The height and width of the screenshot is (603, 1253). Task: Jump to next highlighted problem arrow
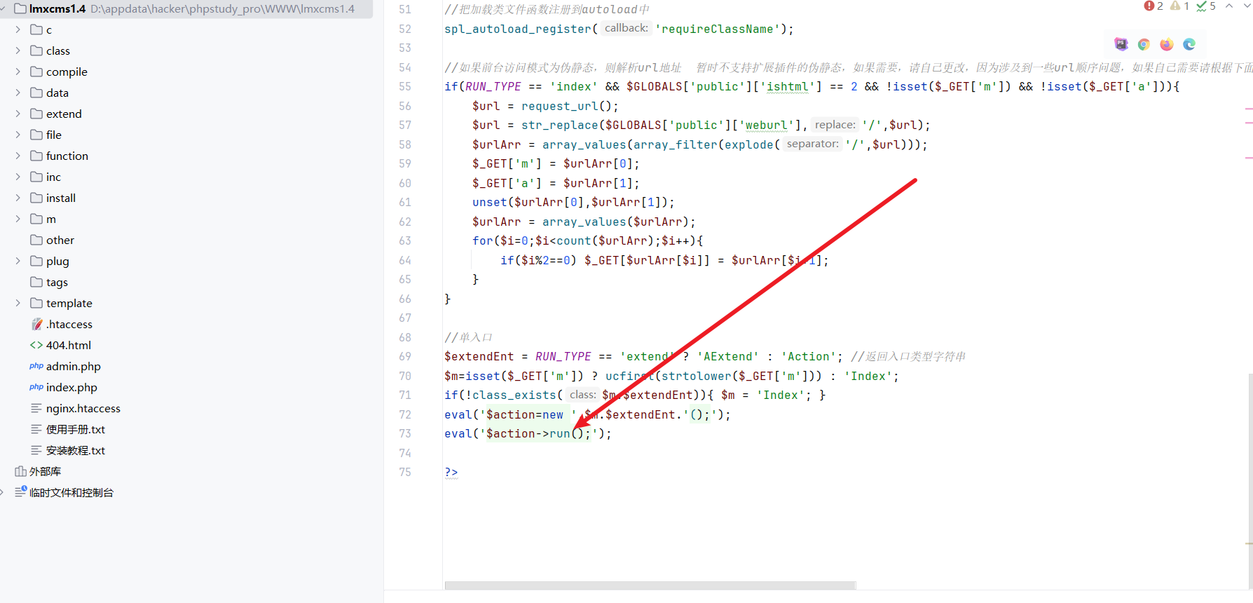[1248, 6]
